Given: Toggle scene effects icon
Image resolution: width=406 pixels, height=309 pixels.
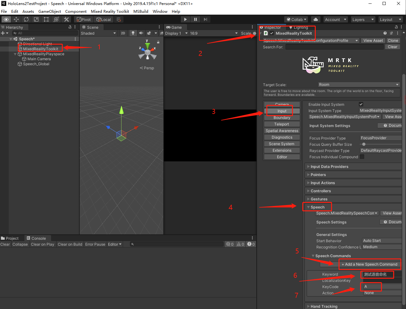Looking at the screenshot, I should pyautogui.click(x=149, y=33).
